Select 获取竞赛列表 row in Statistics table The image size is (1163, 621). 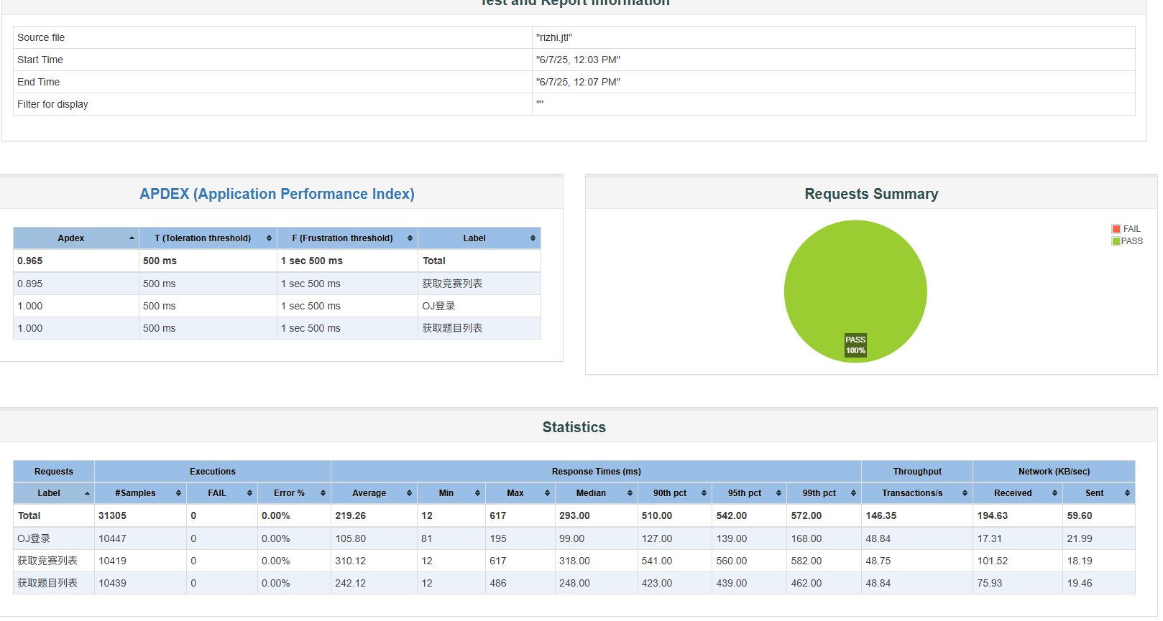click(x=574, y=561)
